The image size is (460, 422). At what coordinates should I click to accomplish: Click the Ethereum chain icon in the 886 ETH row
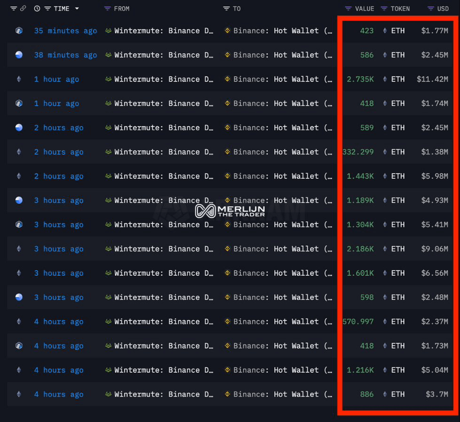coord(19,394)
